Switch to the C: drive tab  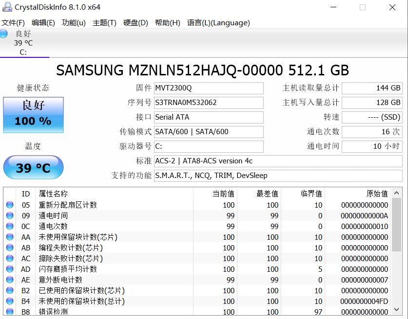pos(24,52)
